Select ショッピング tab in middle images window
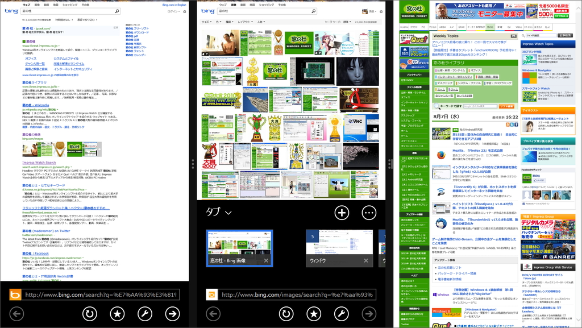The width and height of the screenshot is (582, 328). [267, 5]
